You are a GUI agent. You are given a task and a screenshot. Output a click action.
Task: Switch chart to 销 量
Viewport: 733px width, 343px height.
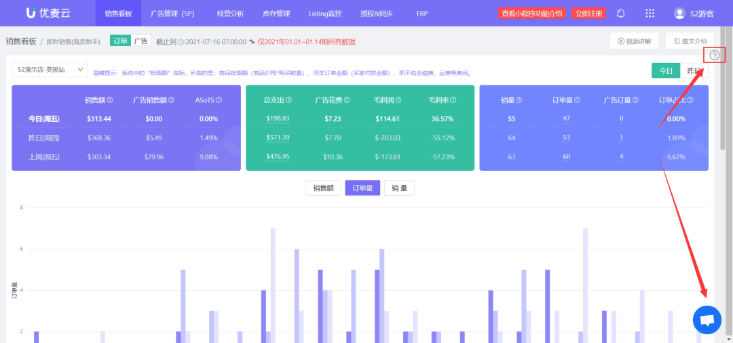[399, 188]
